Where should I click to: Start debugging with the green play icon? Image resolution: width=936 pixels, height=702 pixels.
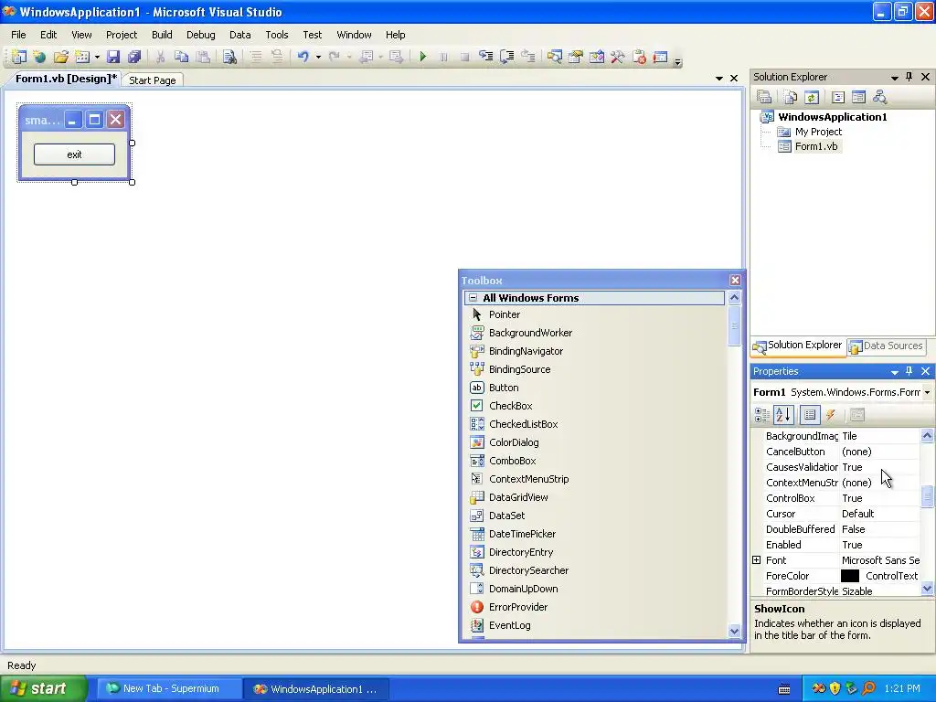[422, 57]
